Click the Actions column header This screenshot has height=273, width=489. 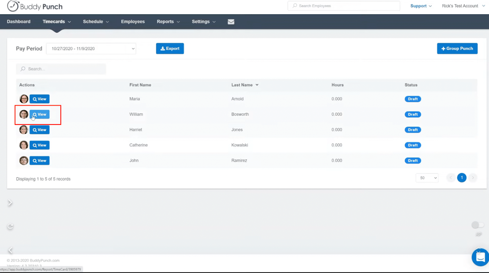(x=27, y=85)
